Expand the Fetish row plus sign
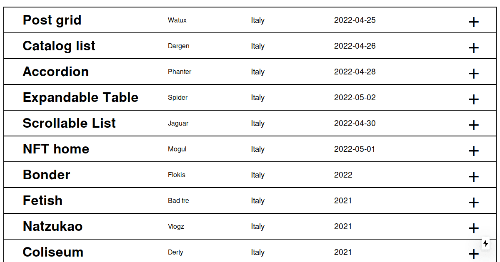The height and width of the screenshot is (262, 500). 474,203
